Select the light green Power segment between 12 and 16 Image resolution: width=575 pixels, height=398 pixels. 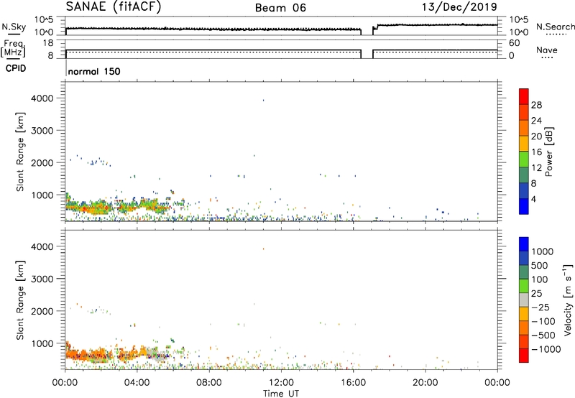coord(524,159)
